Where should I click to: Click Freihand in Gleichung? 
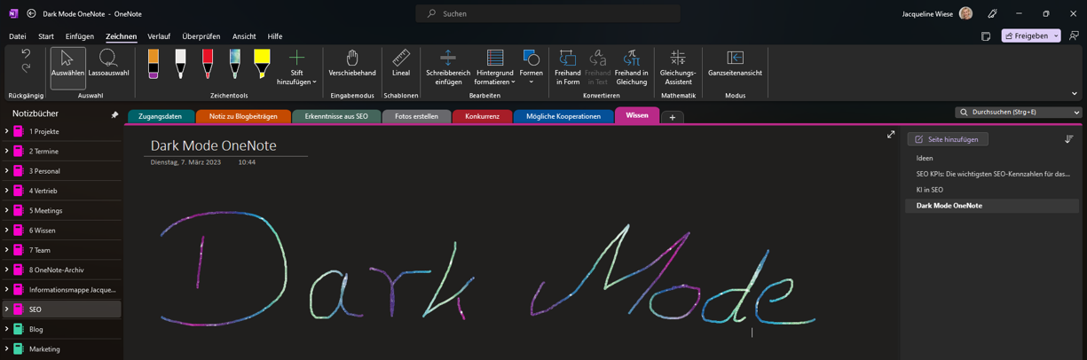tap(631, 67)
